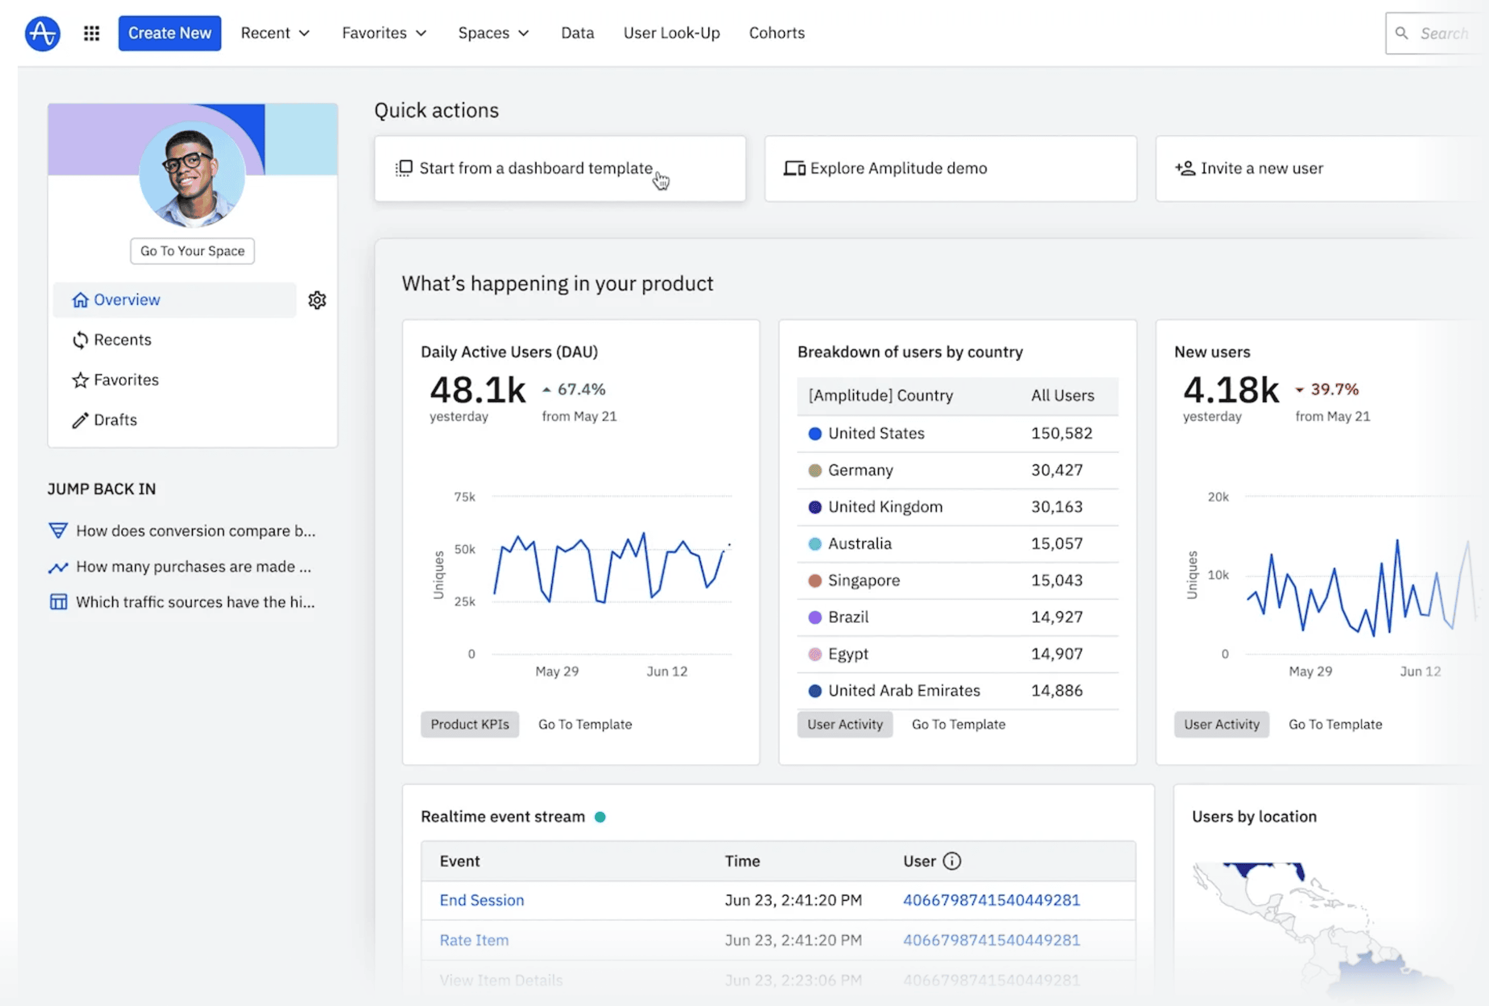Select the Drafts pencil icon
This screenshot has height=1006, width=1489.
tap(80, 420)
